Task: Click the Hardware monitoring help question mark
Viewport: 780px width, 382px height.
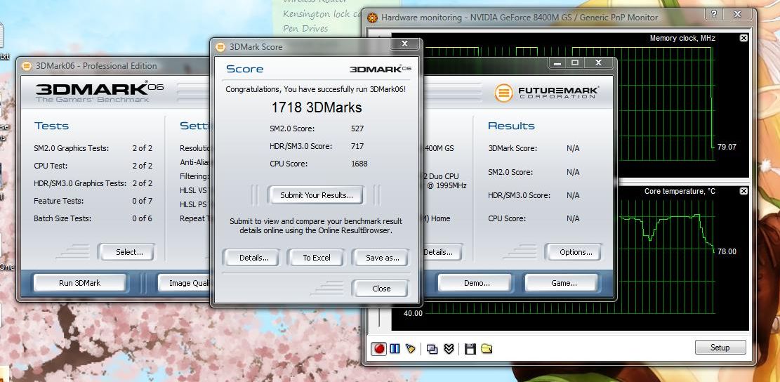Action: 714,15
